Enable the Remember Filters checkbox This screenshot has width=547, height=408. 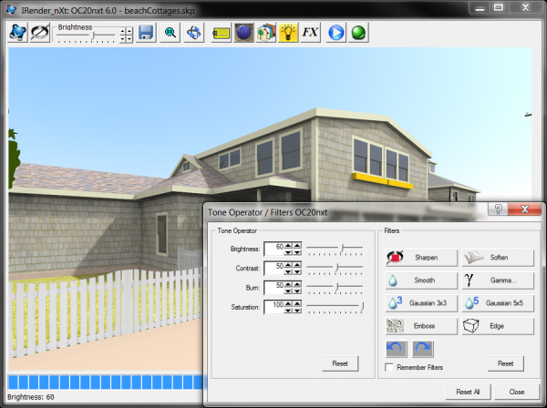point(390,367)
